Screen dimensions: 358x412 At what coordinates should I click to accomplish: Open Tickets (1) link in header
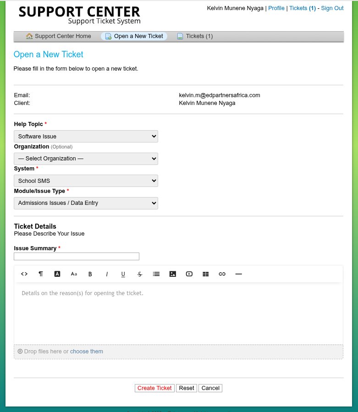303,8
